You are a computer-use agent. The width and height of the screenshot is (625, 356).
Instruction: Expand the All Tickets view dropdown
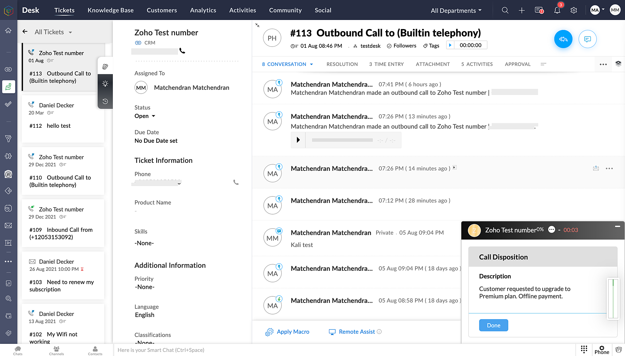(x=70, y=32)
